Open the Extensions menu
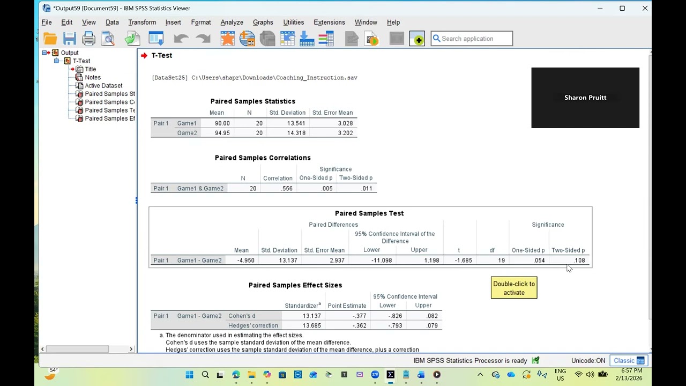The image size is (686, 386). point(329,23)
